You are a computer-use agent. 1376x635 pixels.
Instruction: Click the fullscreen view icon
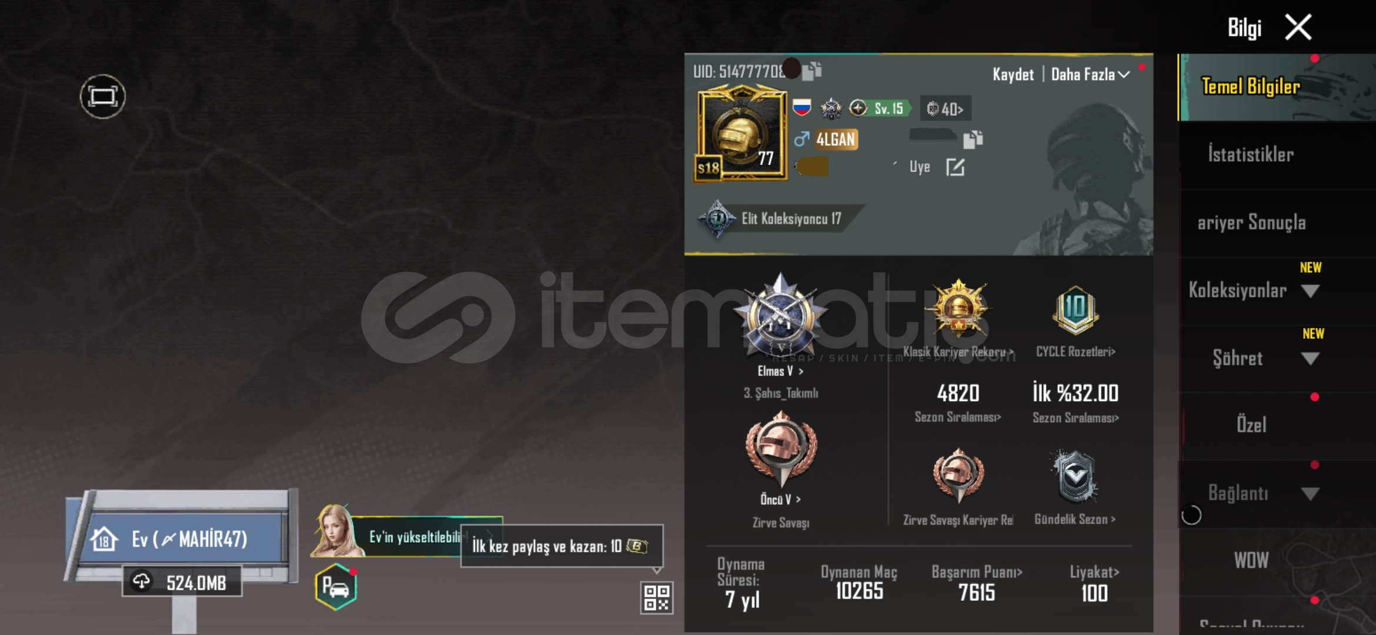click(x=103, y=96)
